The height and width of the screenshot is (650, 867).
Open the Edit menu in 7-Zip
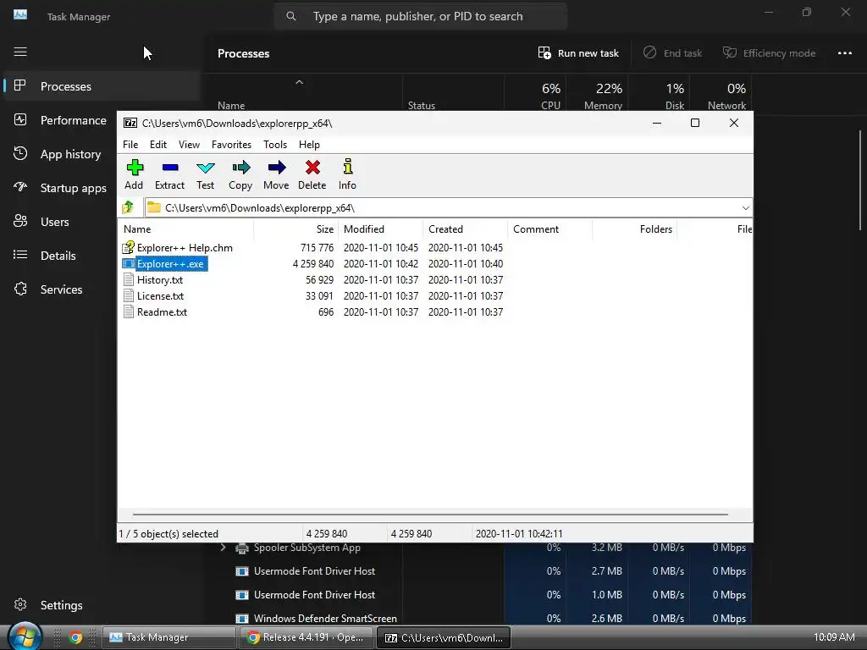pyautogui.click(x=158, y=144)
